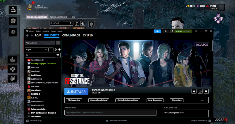Open the three-dot more links menu

[x=202, y=100]
